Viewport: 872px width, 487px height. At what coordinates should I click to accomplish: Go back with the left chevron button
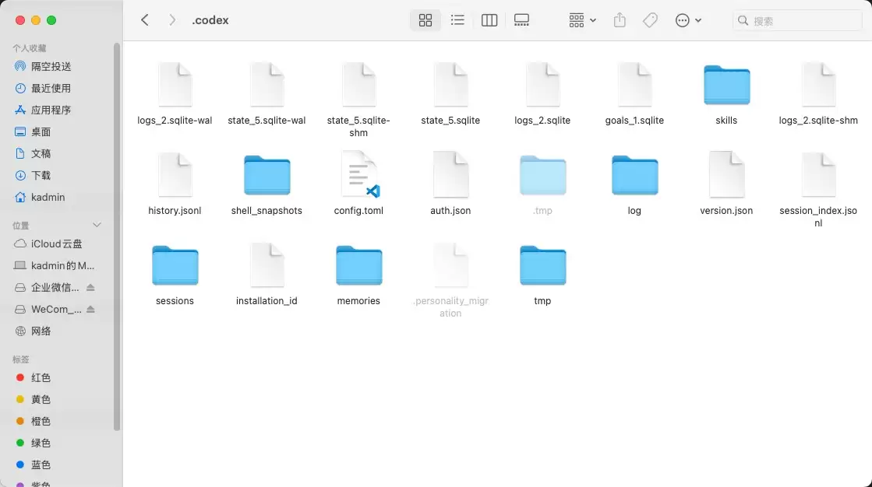pyautogui.click(x=145, y=20)
